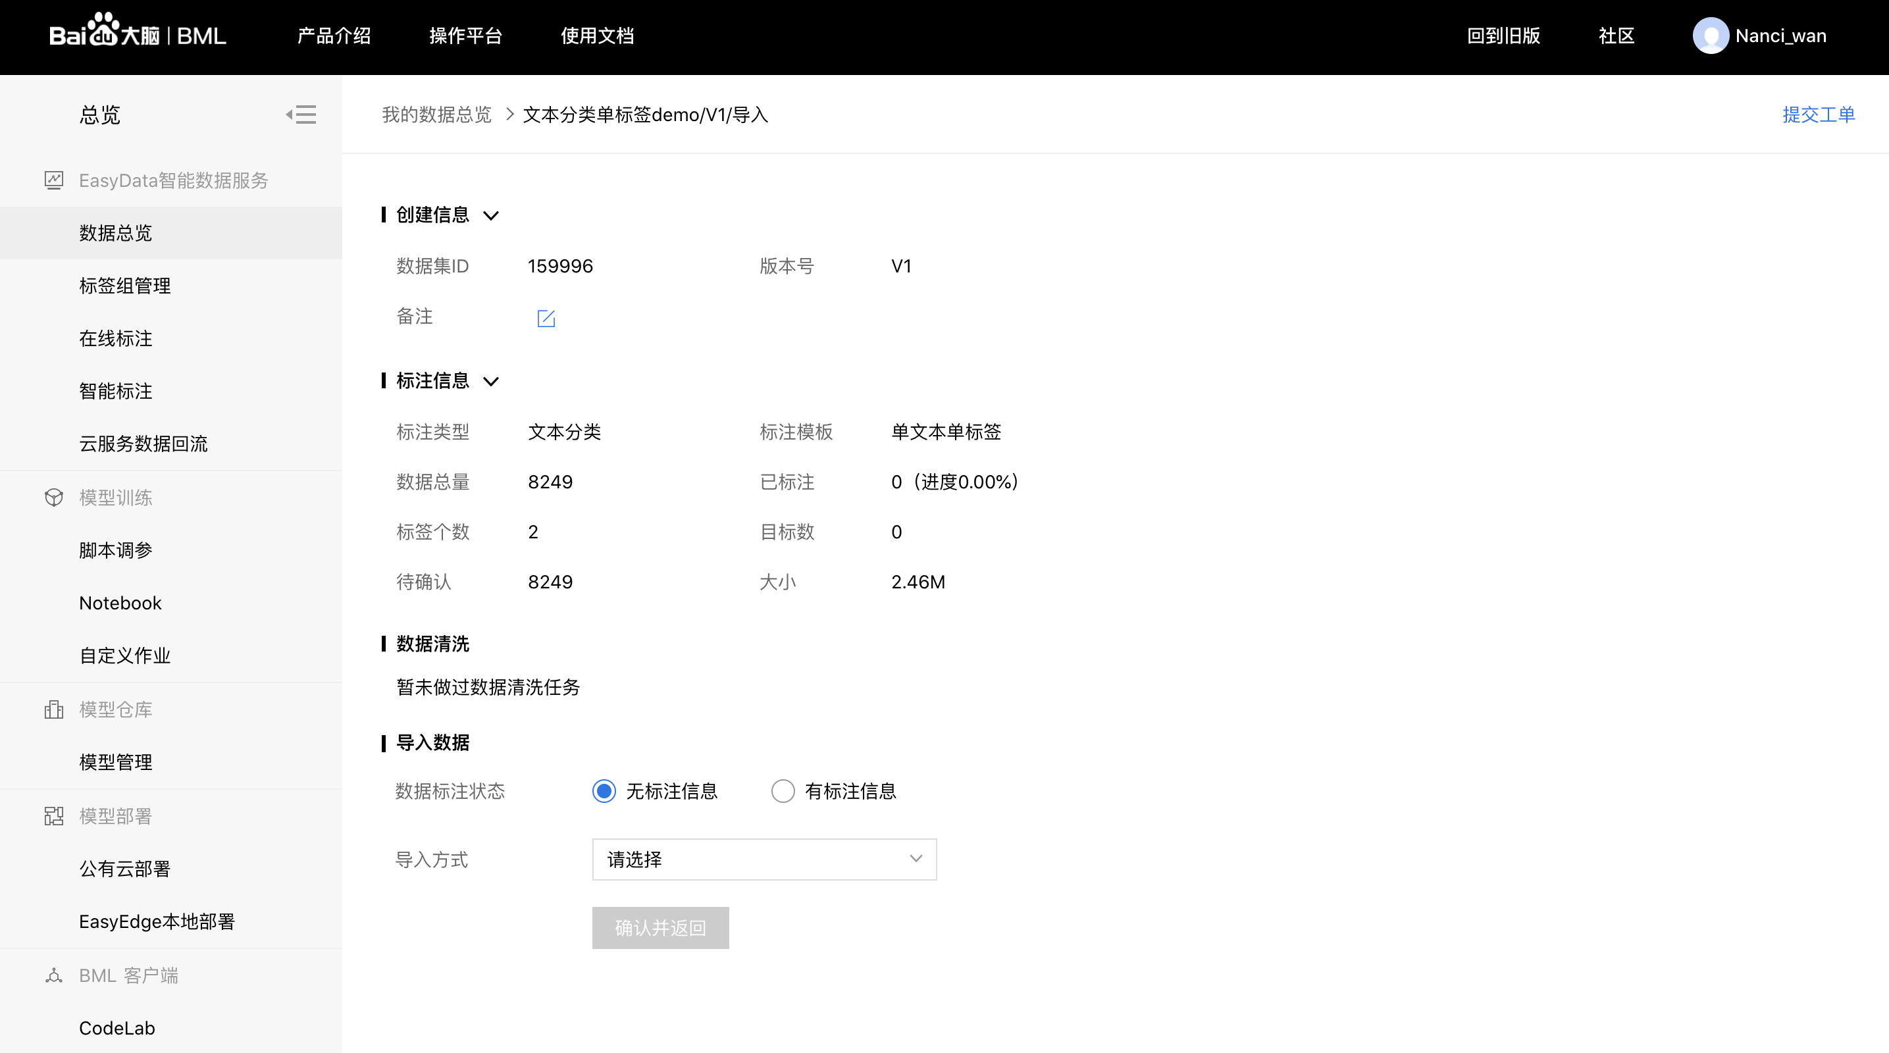The image size is (1889, 1053).
Task: Click the BML client icon
Action: tap(53, 975)
